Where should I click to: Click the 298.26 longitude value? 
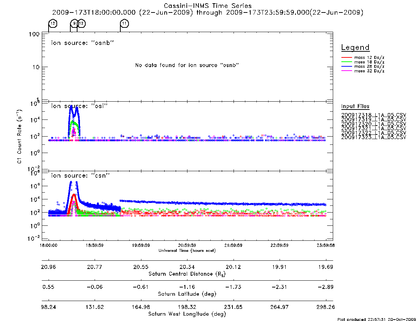point(326,307)
